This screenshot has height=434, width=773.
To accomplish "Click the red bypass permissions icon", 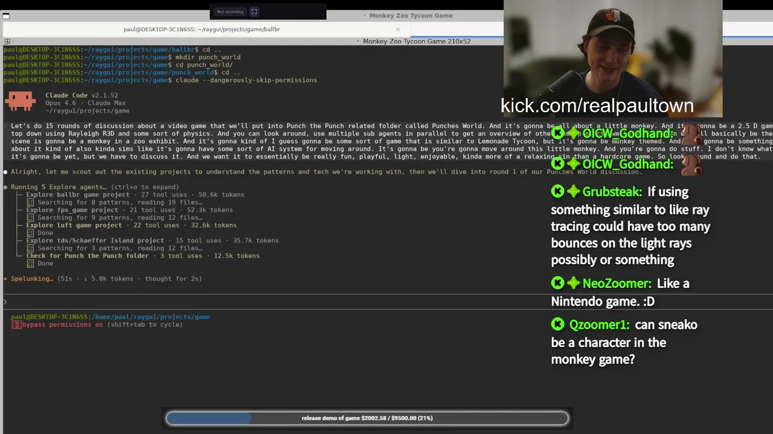I will (x=16, y=324).
